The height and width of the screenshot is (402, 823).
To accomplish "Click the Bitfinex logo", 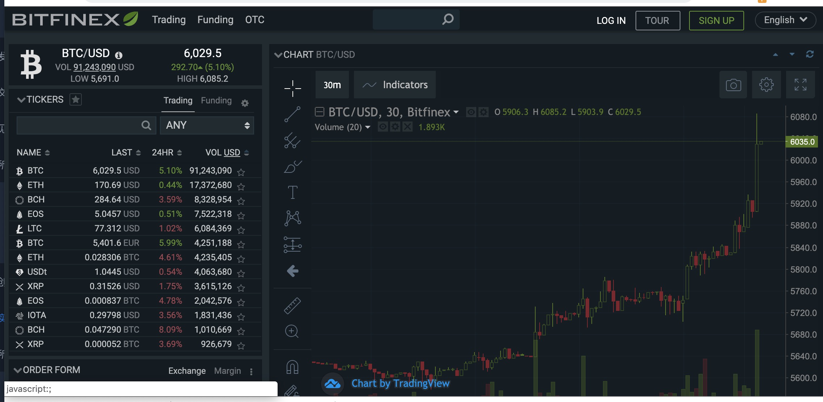I will 75,19.
